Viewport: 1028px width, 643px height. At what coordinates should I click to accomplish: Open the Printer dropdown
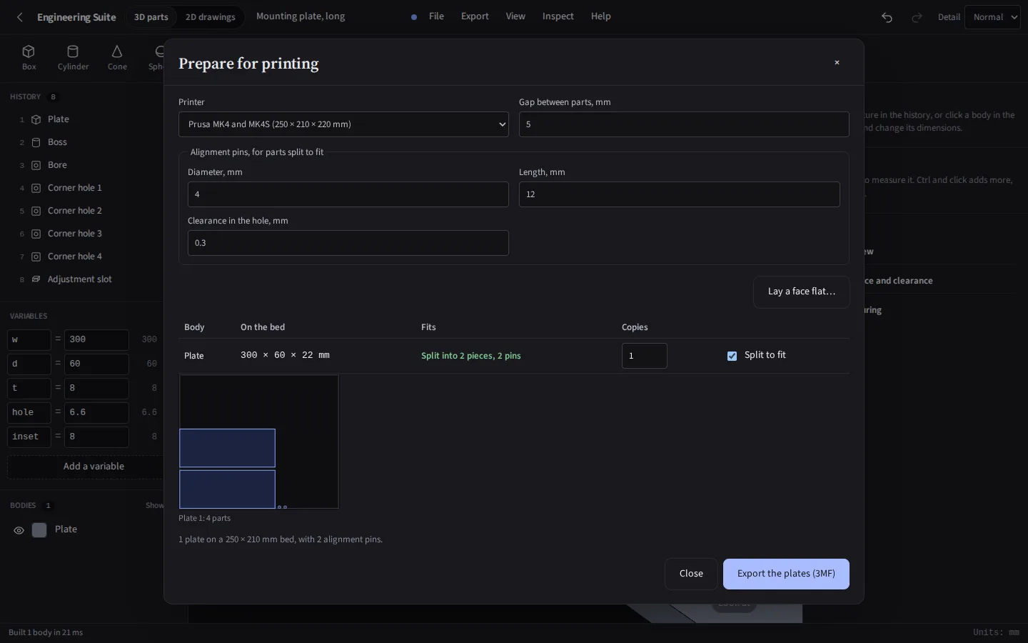pos(343,124)
